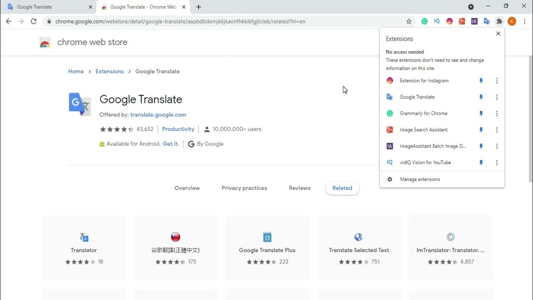Click the Chrome Web Store logo

(45, 42)
